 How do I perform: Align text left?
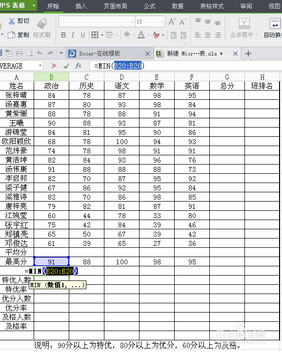pos(198,35)
